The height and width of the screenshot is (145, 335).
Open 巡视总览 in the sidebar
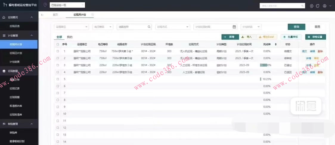pos(15,26)
